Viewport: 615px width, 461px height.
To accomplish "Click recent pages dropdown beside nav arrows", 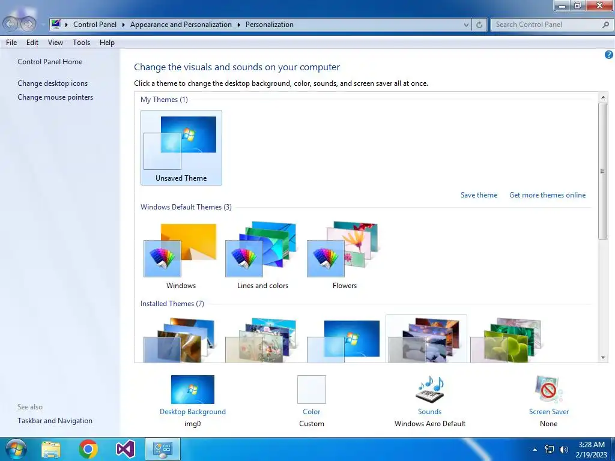I will tap(43, 25).
